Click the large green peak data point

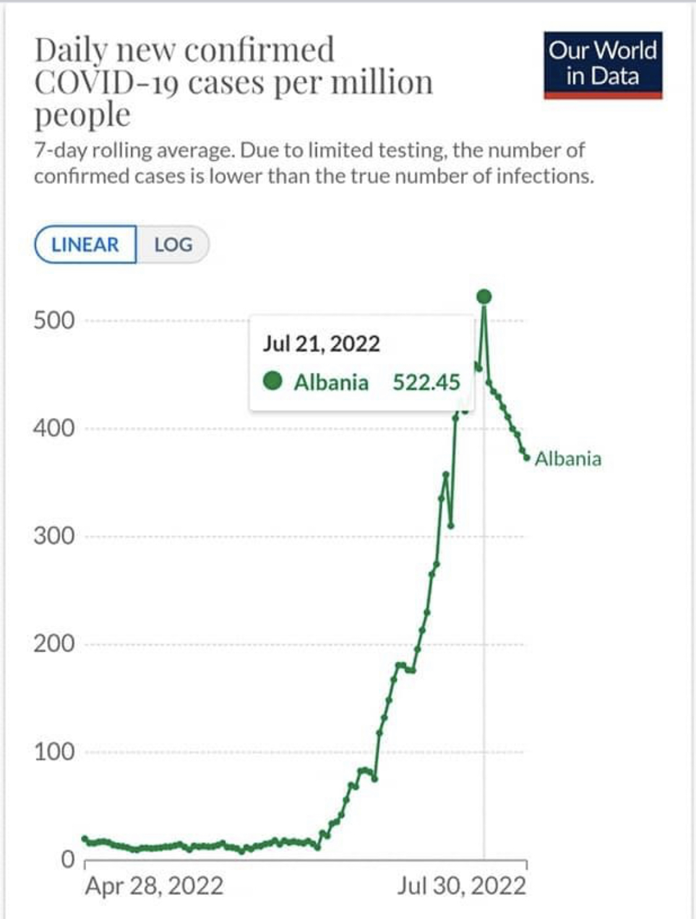point(484,297)
